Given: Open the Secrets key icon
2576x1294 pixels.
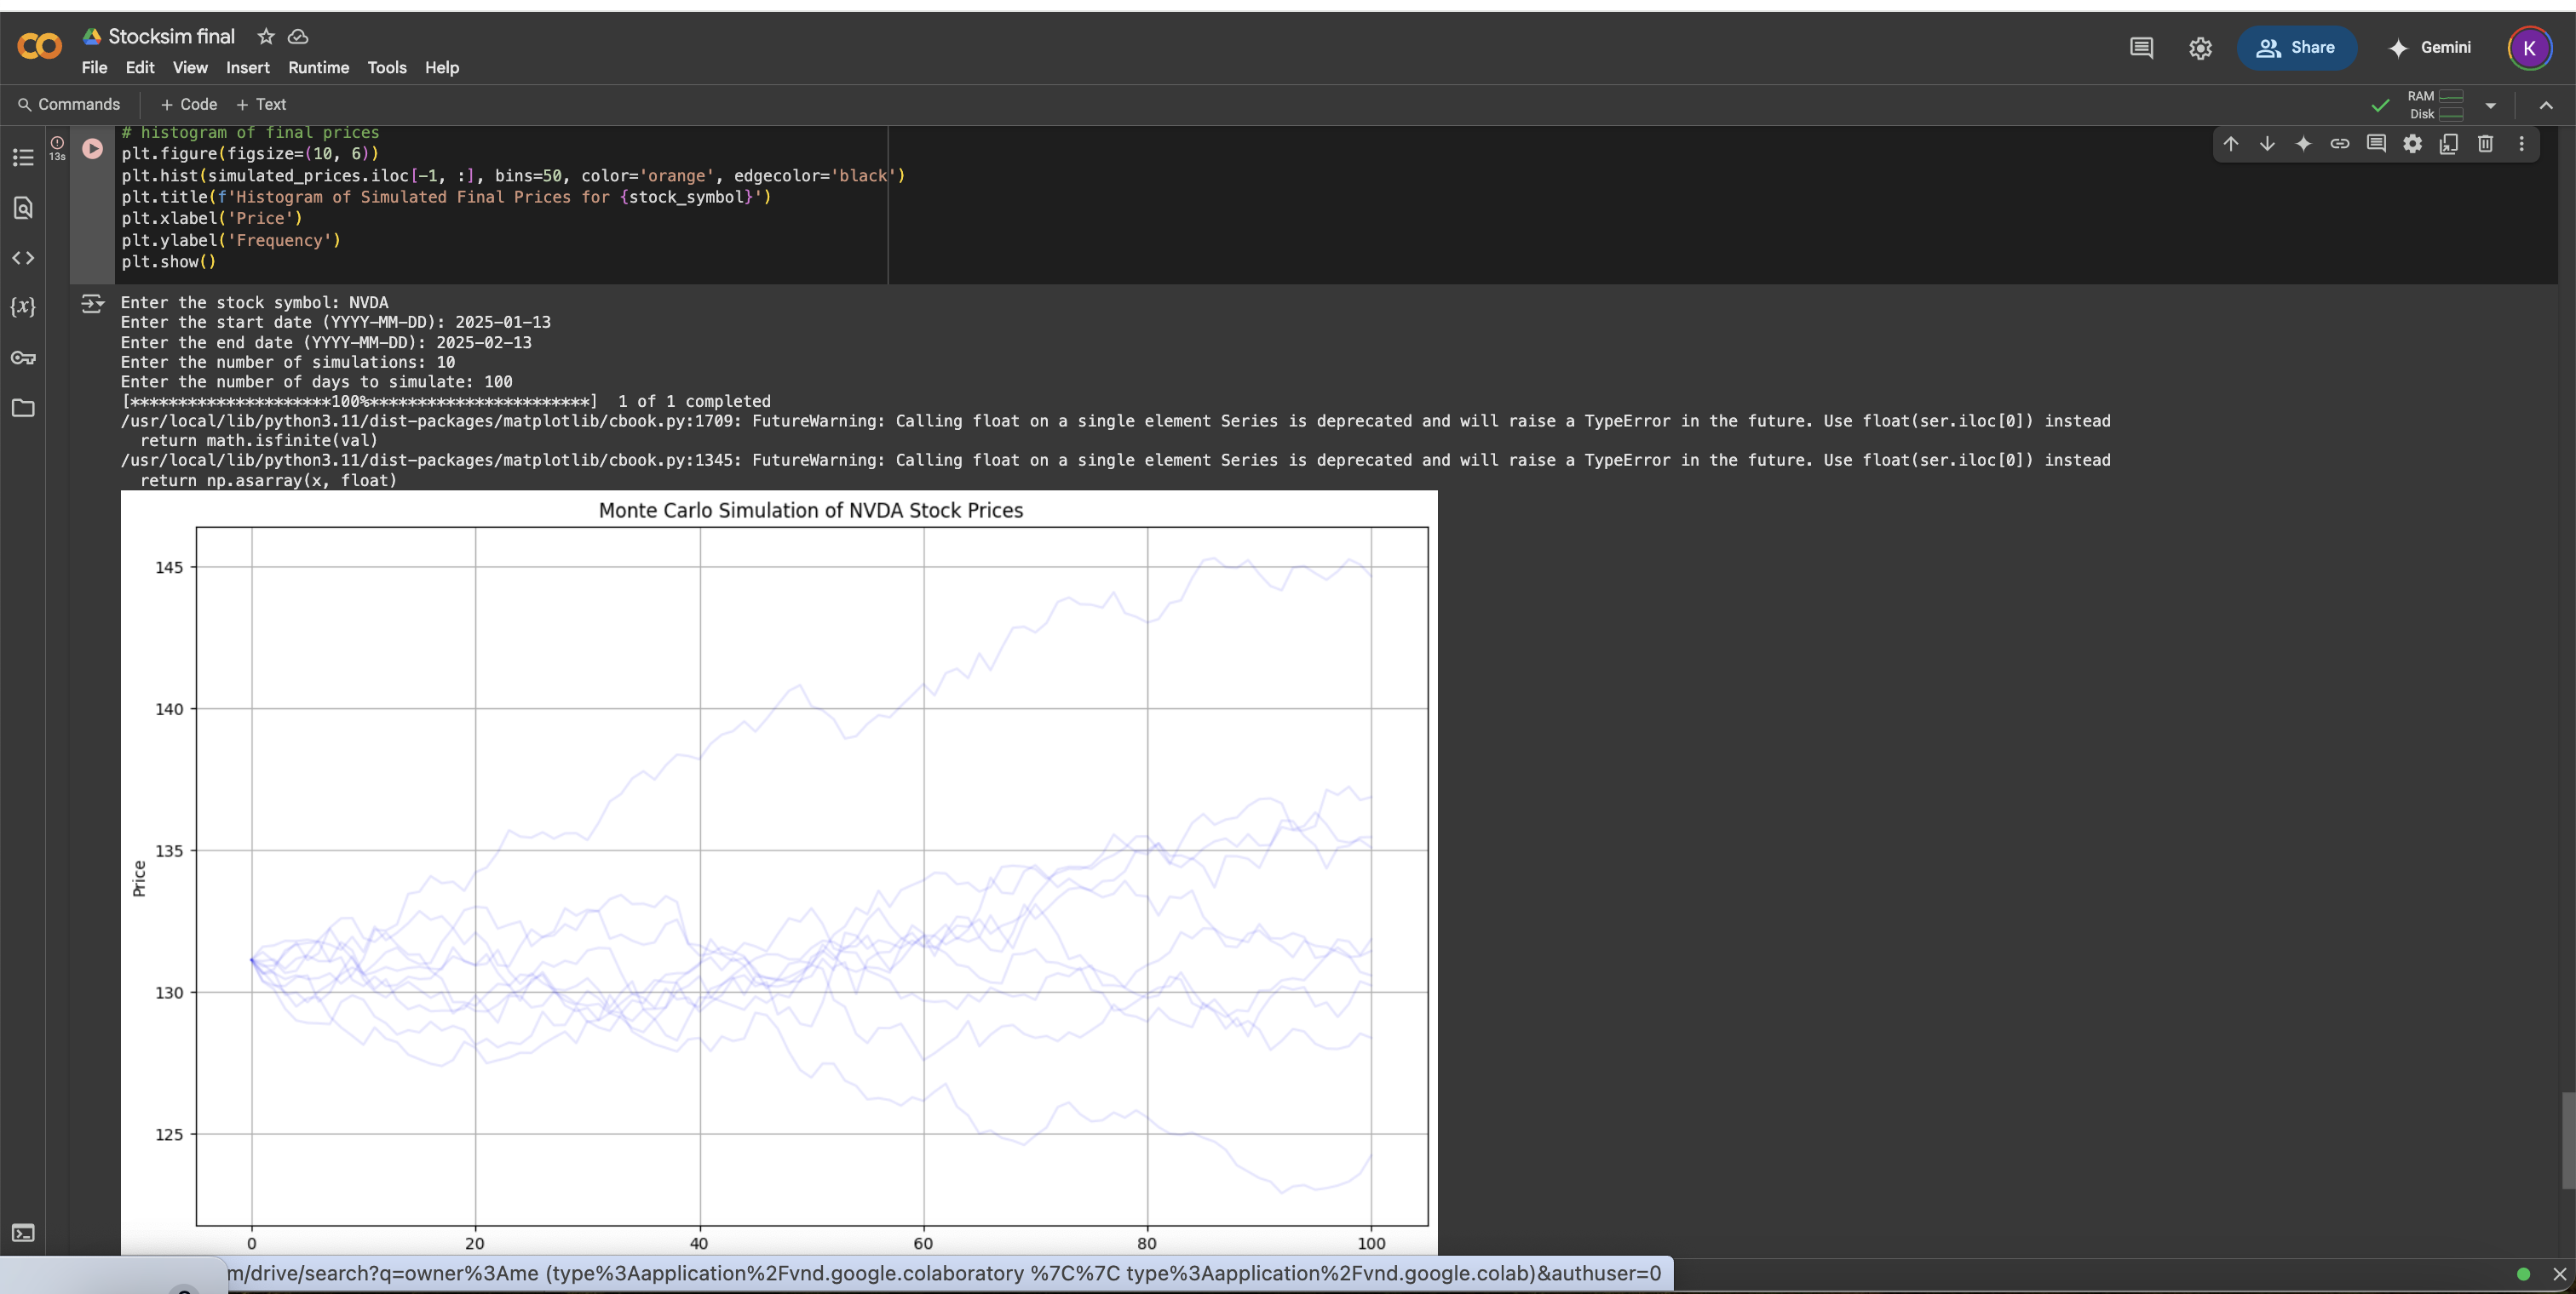Looking at the screenshot, I should point(23,358).
